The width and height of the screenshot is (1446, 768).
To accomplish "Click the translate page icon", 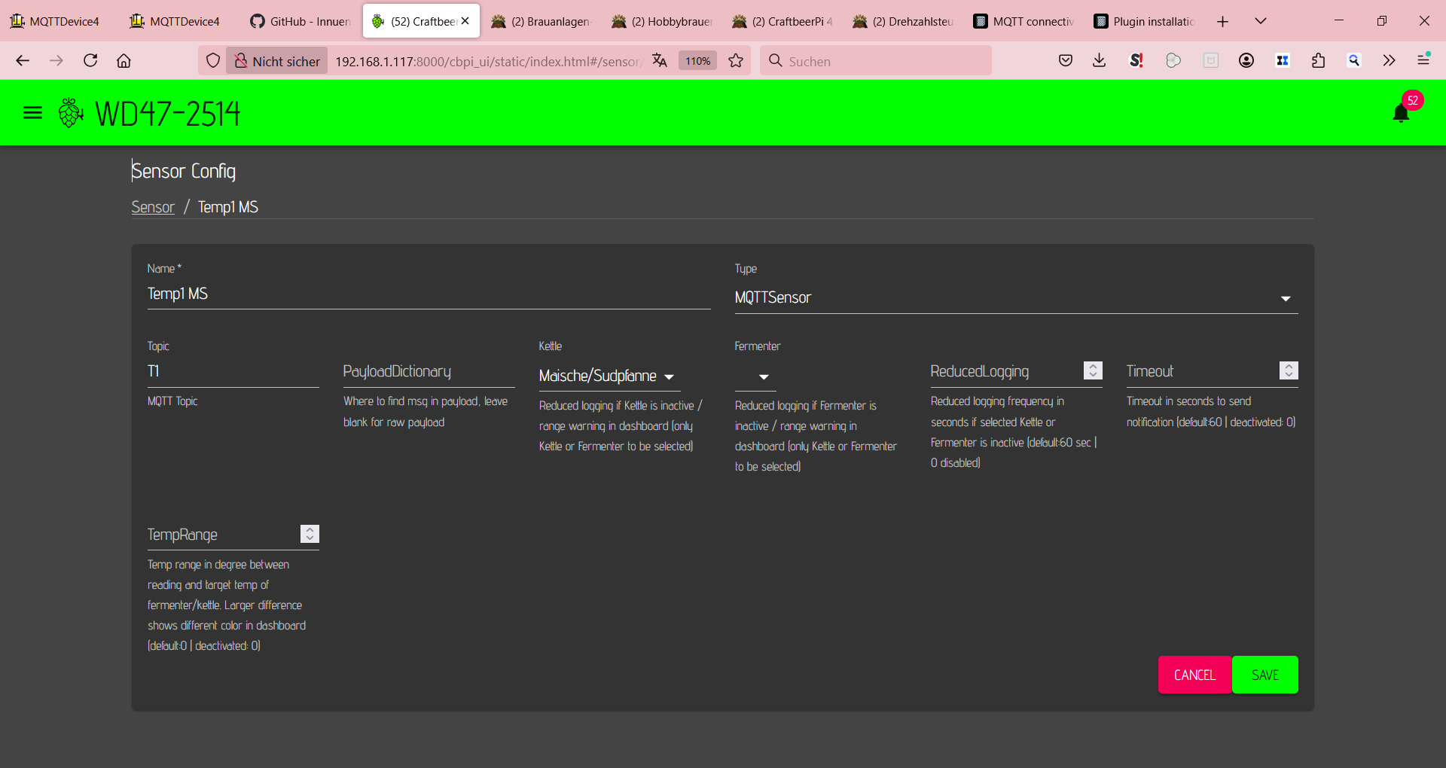I will coord(660,61).
